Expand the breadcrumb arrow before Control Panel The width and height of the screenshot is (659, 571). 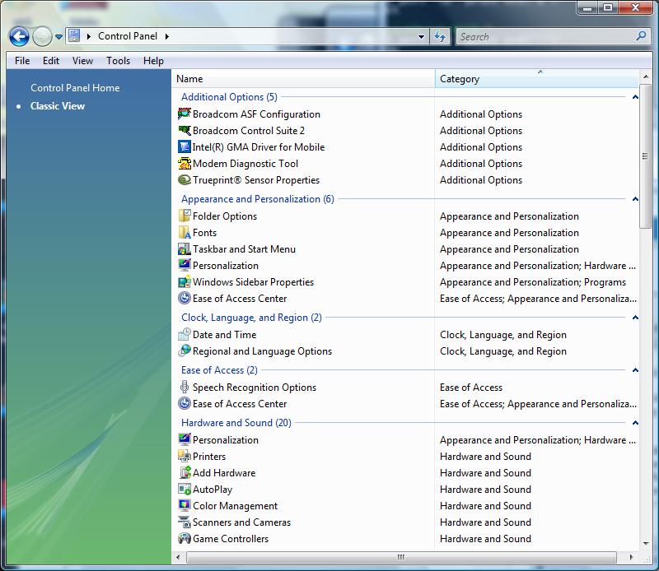pyautogui.click(x=89, y=36)
